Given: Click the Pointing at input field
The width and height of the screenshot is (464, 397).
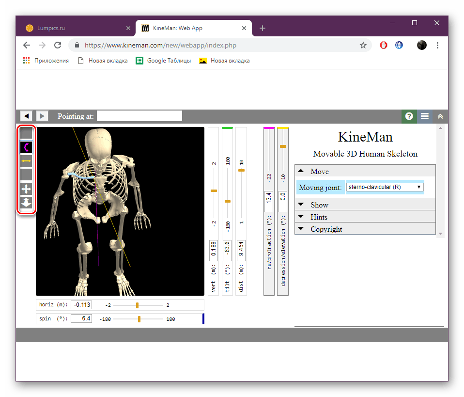Looking at the screenshot, I should pos(139,116).
